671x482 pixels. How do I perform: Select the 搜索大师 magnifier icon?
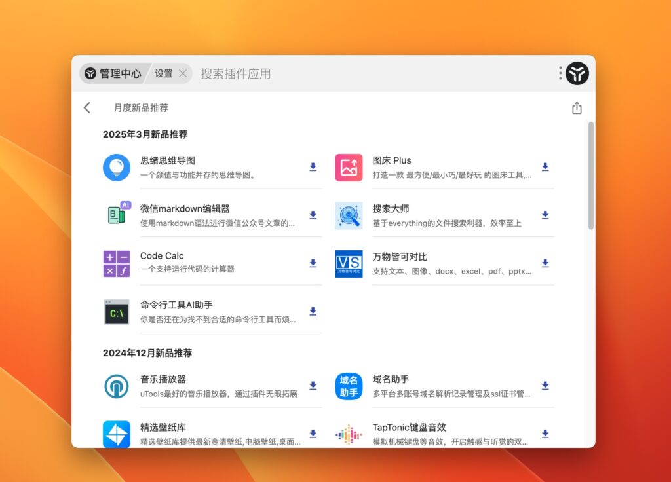click(349, 215)
